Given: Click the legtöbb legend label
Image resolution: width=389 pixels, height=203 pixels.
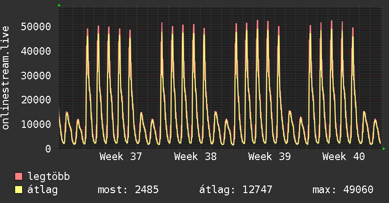Looking at the screenshot, I should click(x=49, y=177).
